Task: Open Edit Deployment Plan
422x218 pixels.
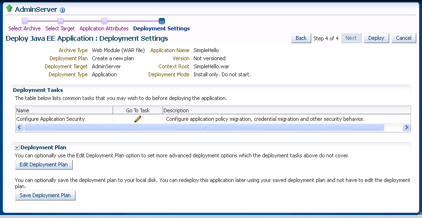Action: point(44,164)
